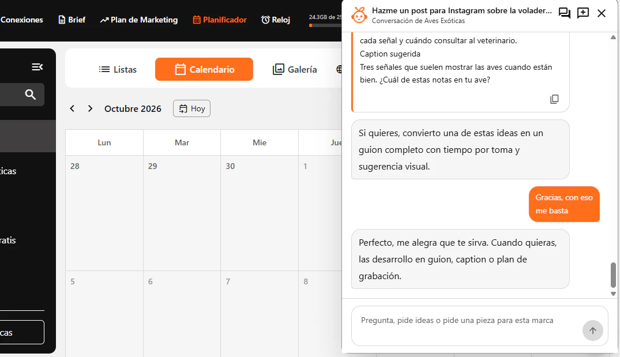Click the Octubre 2026 month label
This screenshot has width=620, height=357.
point(133,109)
